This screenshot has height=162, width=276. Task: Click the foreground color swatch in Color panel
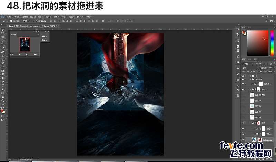pyautogui.click(x=244, y=32)
